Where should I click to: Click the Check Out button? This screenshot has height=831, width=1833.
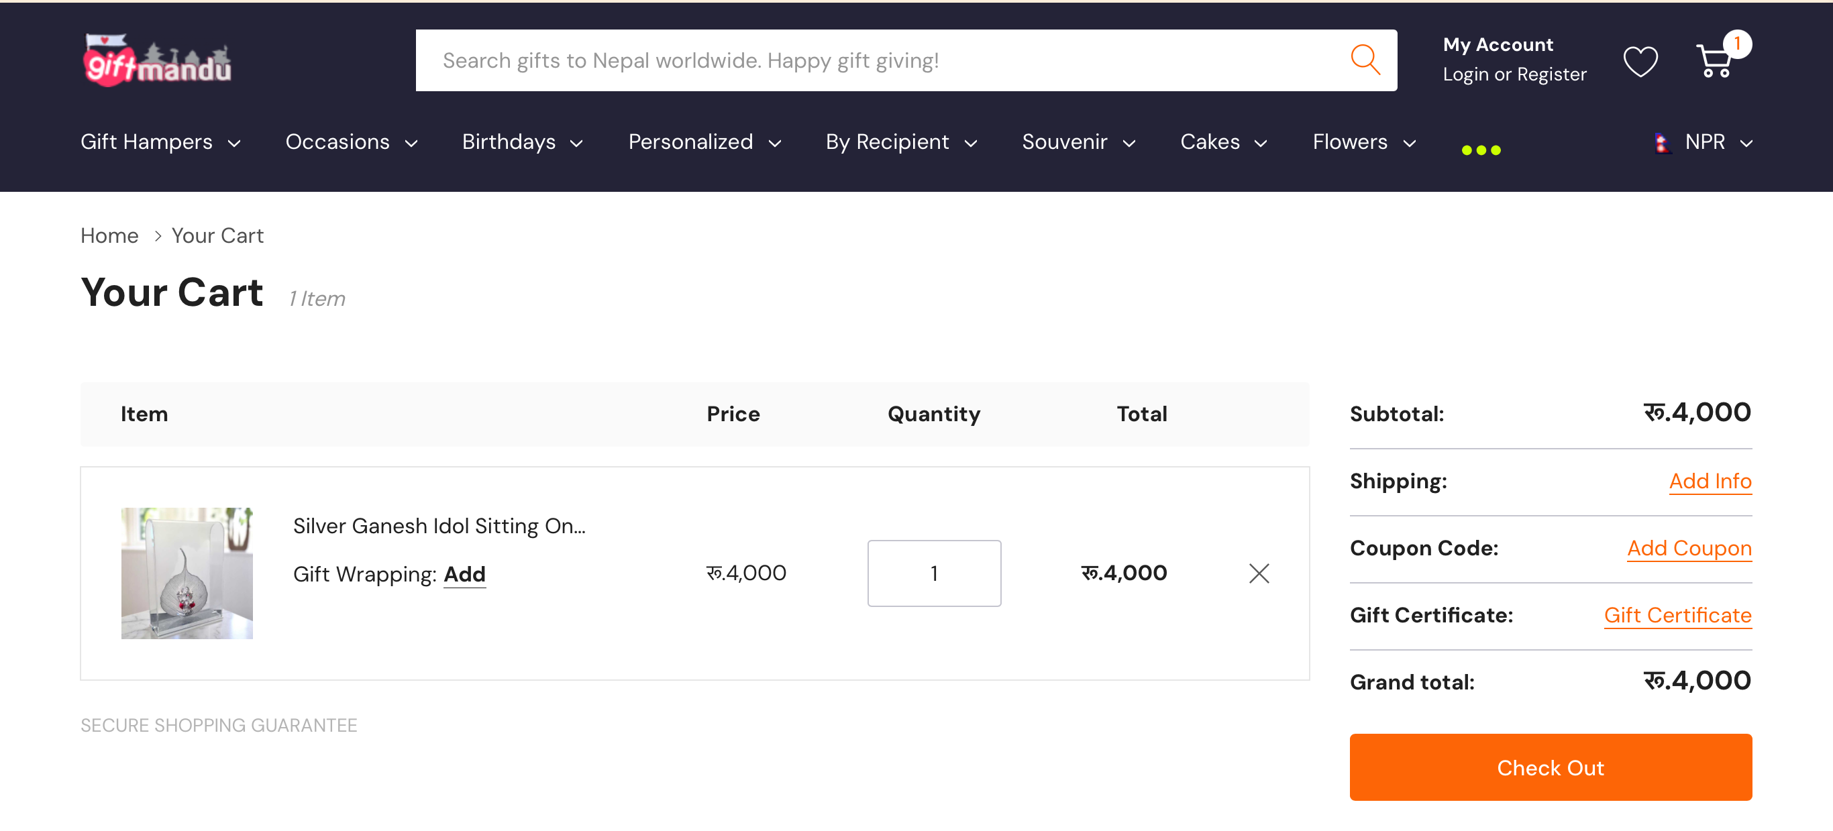1551,767
